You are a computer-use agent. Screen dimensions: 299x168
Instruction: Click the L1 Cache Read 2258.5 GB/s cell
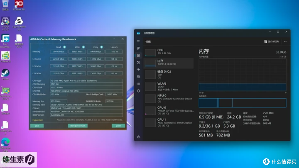[x=58, y=59]
